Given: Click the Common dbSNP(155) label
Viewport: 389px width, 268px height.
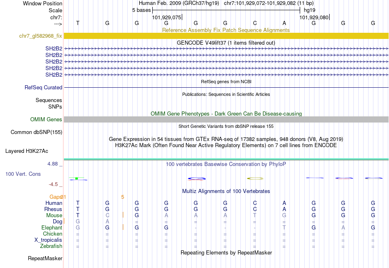Looking at the screenshot, I should click(x=36, y=132).
